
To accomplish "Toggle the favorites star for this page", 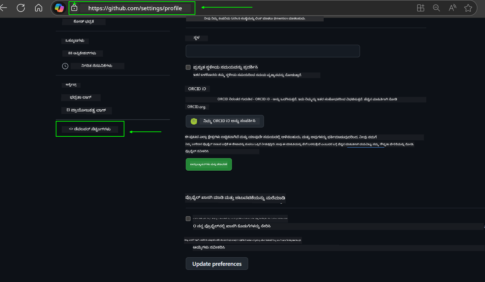I will click(x=468, y=8).
